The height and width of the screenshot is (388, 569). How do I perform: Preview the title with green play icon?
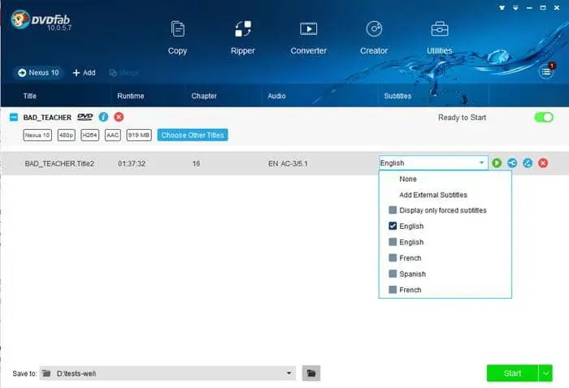(x=497, y=163)
